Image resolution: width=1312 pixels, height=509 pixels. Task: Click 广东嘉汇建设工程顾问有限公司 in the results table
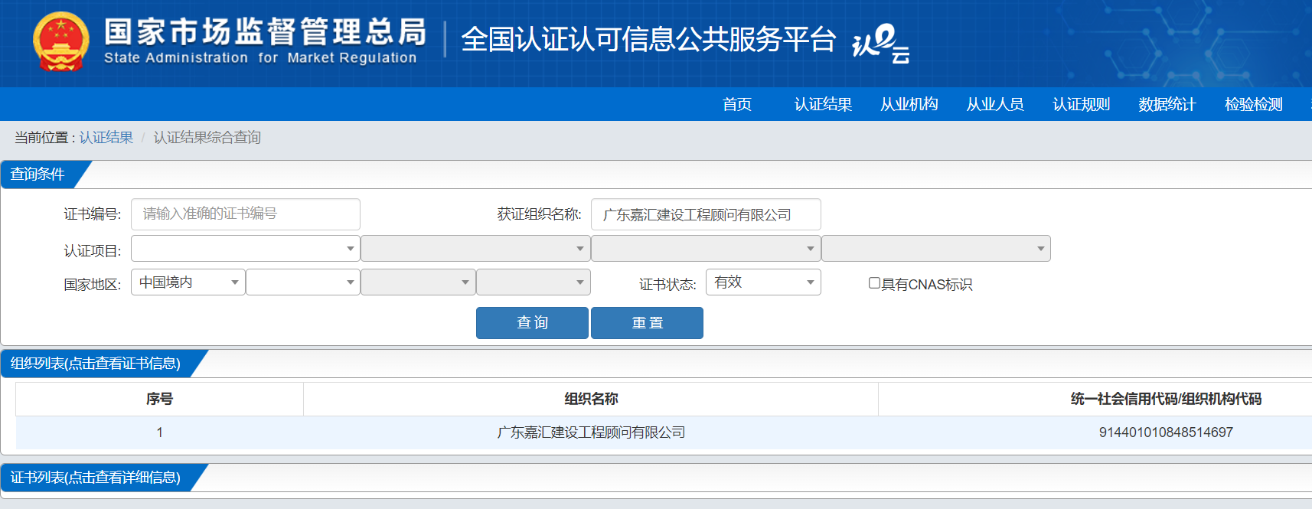point(591,432)
